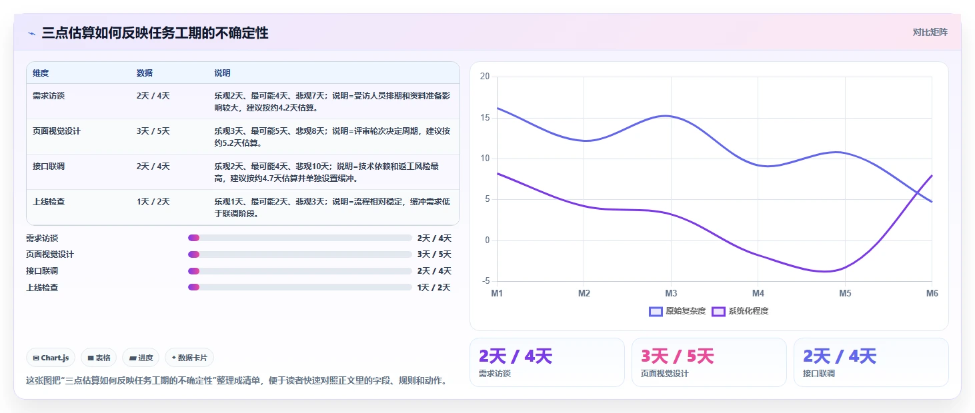
Task: Click the 接口联调 progress bar
Action: [300, 271]
